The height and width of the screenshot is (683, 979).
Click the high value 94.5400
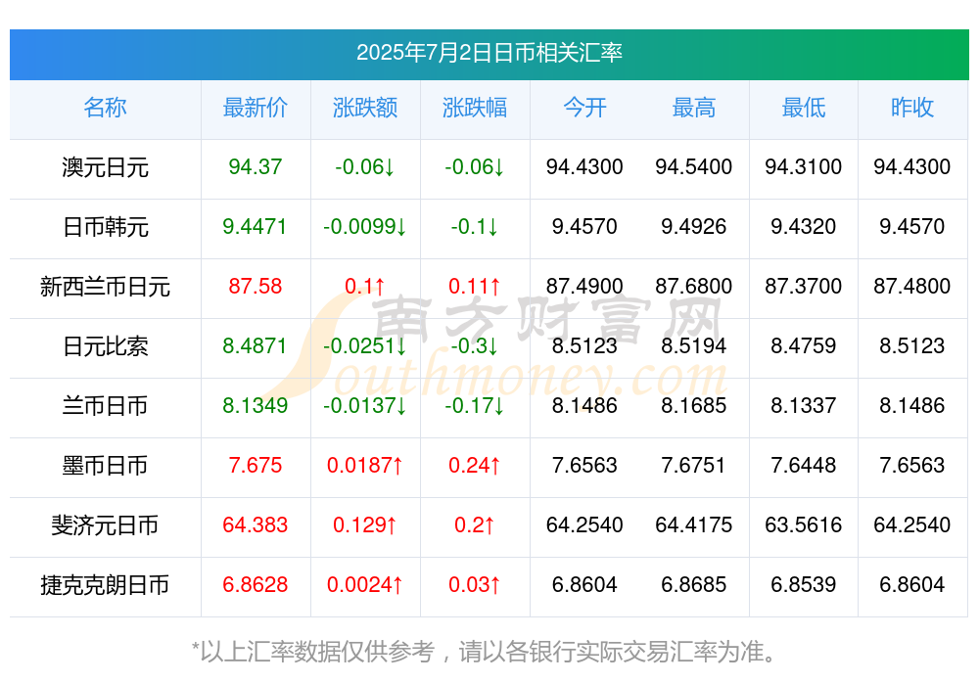click(693, 166)
